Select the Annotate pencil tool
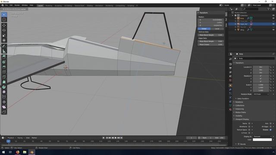Image resolution: width=276 pixels, height=155 pixels. click(4, 46)
